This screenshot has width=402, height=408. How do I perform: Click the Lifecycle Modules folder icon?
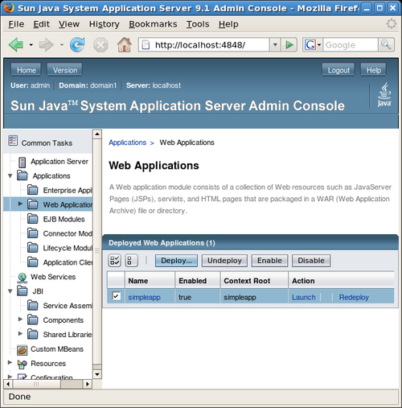coord(33,248)
